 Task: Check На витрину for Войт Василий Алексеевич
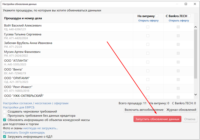tap(148, 27)
